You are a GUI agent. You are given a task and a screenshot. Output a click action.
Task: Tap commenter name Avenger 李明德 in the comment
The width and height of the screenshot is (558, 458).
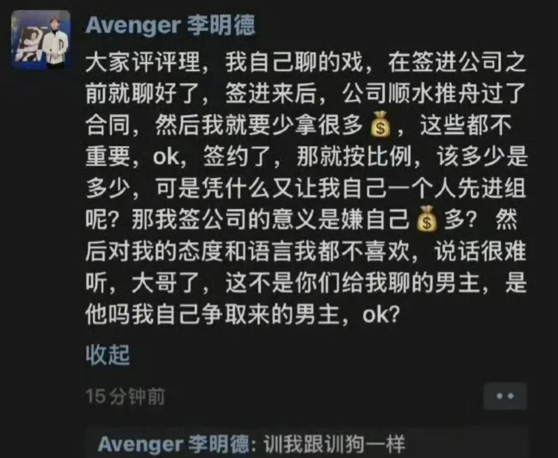[173, 444]
